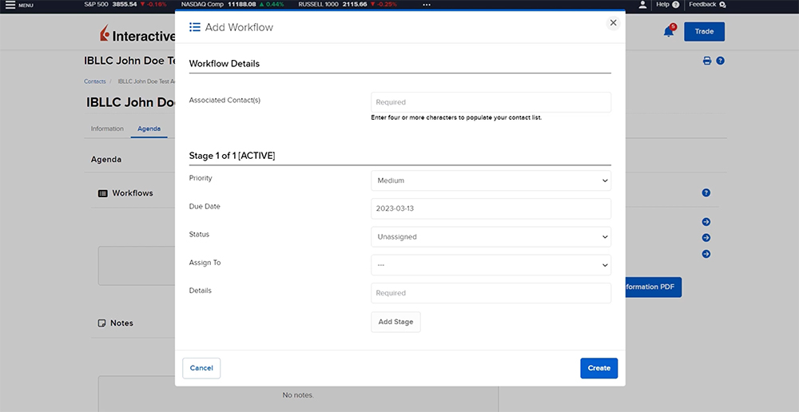
Task: Switch to the Information tab
Action: (x=107, y=129)
